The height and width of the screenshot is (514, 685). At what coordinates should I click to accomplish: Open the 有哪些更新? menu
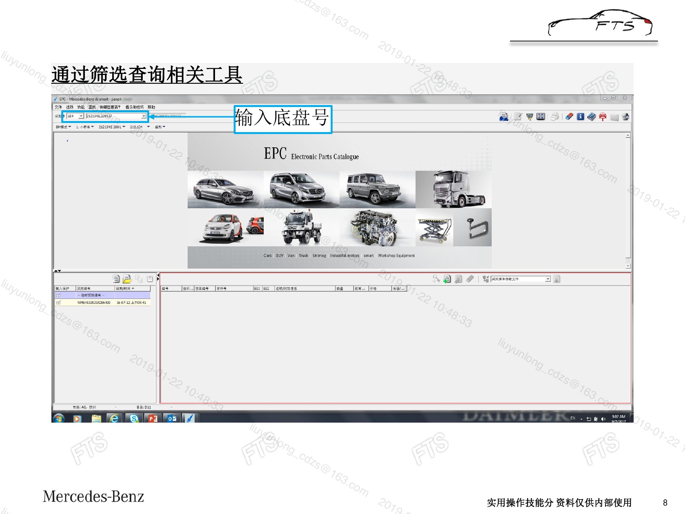[110, 107]
